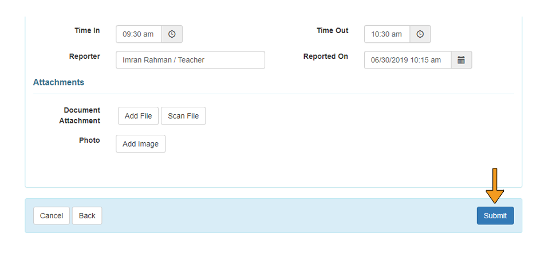Click the Time Out label
The height and width of the screenshot is (257, 548).
[332, 30]
